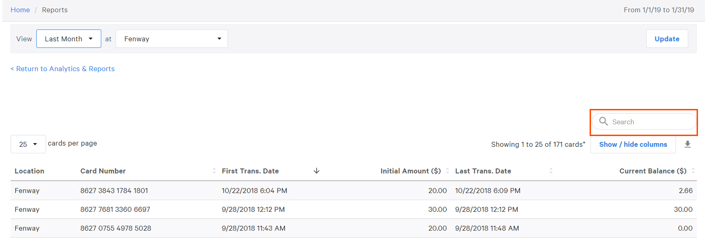Click the descending arrow beside First Trans. Date
This screenshot has height=238, width=705.
[316, 171]
